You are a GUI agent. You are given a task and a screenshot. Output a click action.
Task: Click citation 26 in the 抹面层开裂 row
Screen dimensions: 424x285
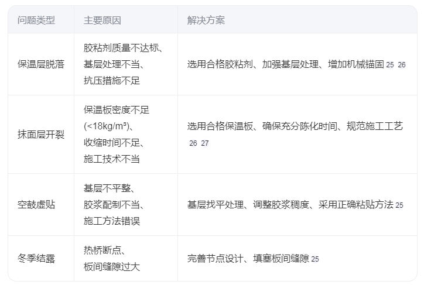click(x=193, y=143)
